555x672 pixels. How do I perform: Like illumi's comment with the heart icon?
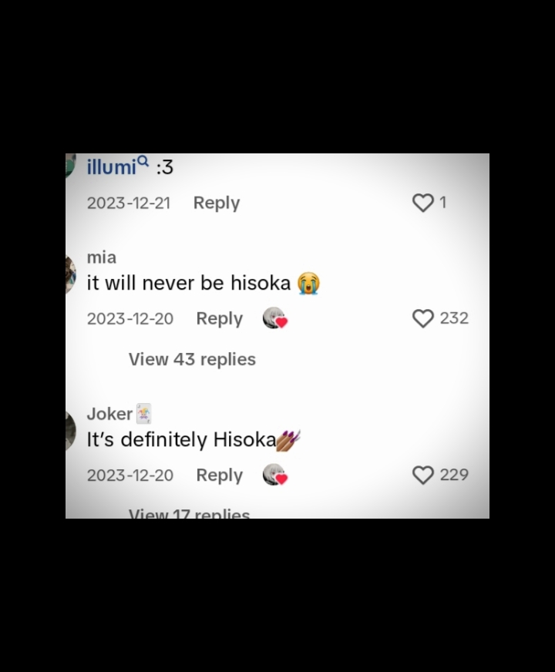point(423,202)
